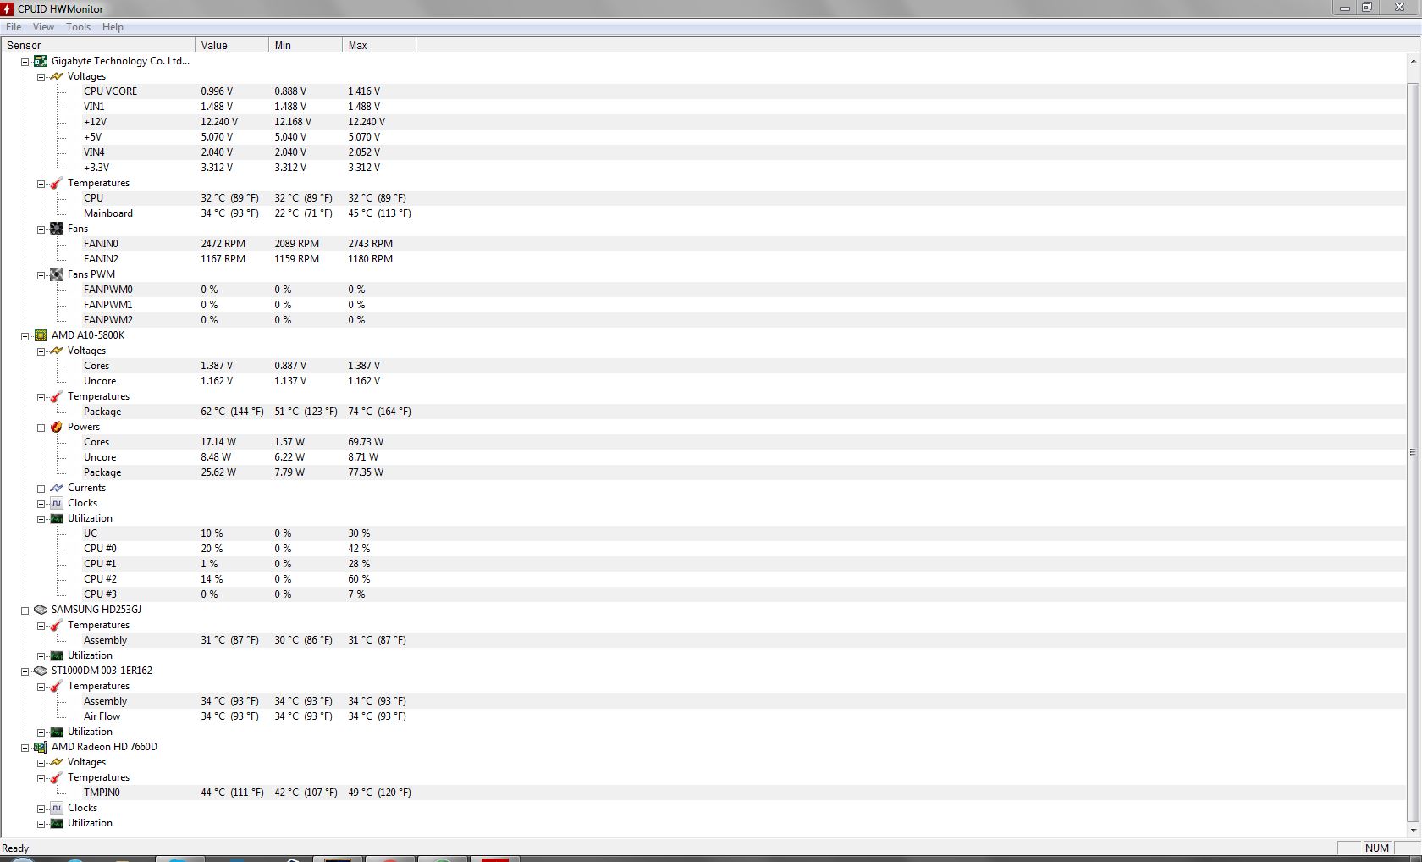This screenshot has width=1422, height=862.
Task: Select the Uncore power row
Action: [703, 457]
